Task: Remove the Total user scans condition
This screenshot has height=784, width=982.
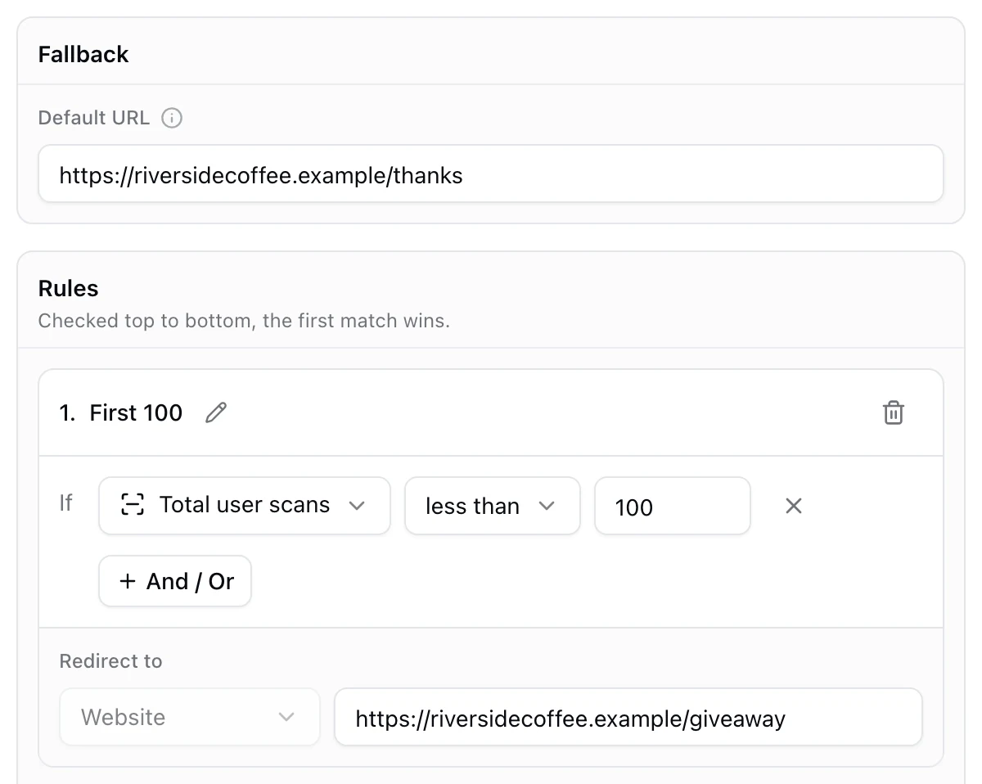Action: coord(793,506)
